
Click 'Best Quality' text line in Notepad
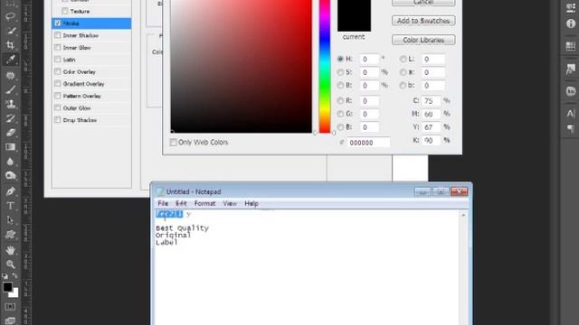tap(182, 228)
